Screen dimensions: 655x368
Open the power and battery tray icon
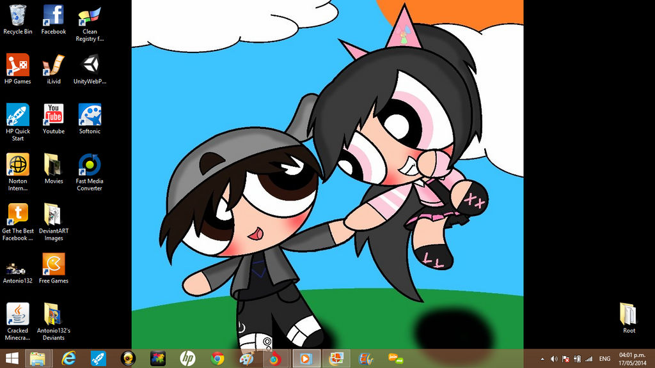tap(578, 359)
